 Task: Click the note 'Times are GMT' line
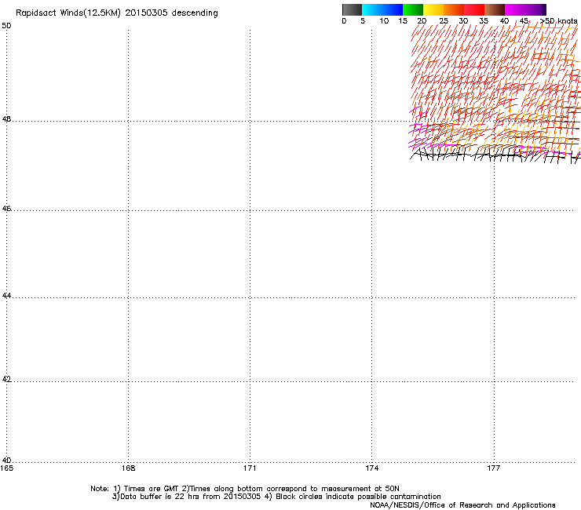pos(245,489)
